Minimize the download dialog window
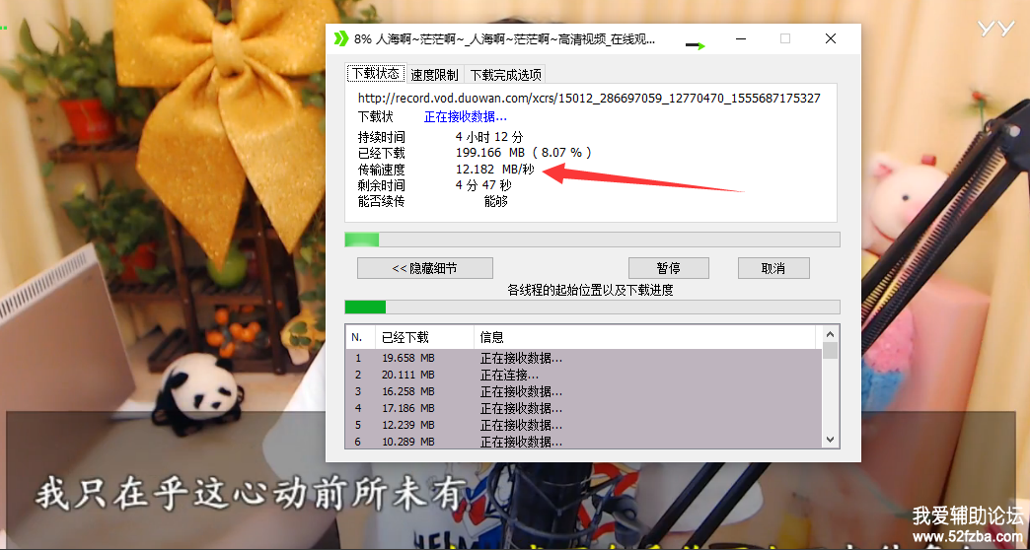 (x=741, y=38)
